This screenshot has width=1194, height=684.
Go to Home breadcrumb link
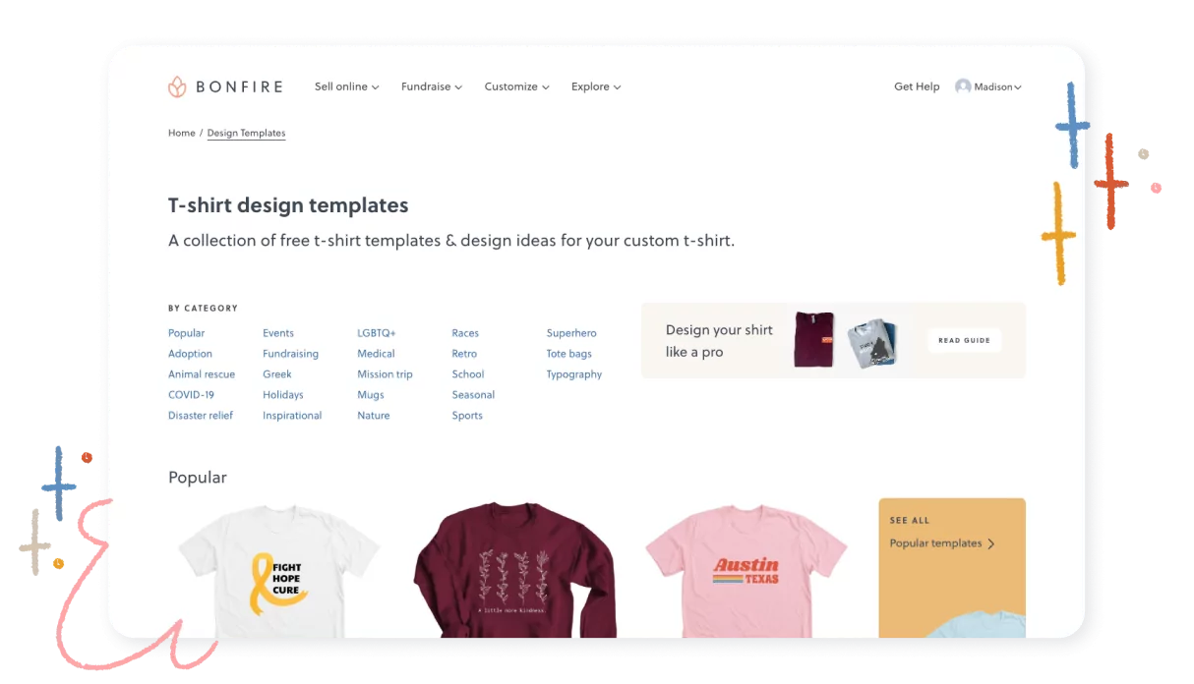[x=182, y=133]
